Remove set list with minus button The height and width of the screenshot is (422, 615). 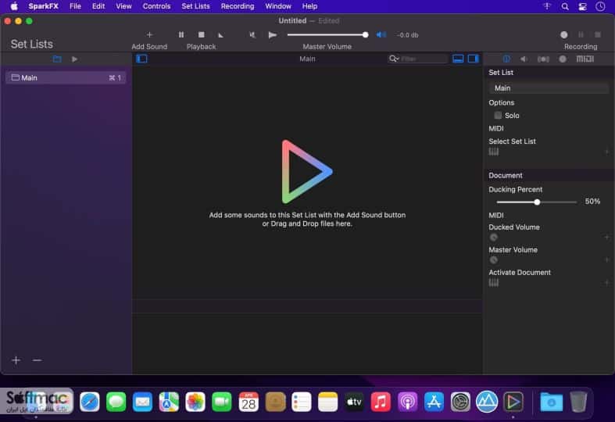coord(37,360)
